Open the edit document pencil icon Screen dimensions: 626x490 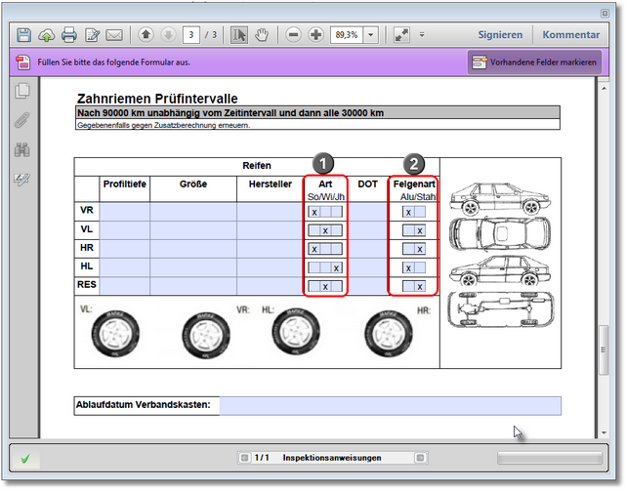point(92,35)
